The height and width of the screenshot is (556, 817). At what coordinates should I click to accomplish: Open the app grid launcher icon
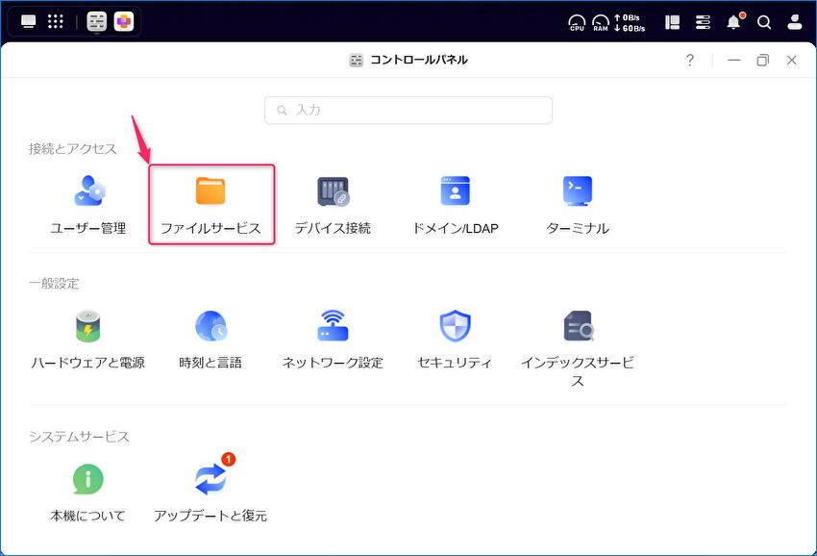pyautogui.click(x=56, y=21)
